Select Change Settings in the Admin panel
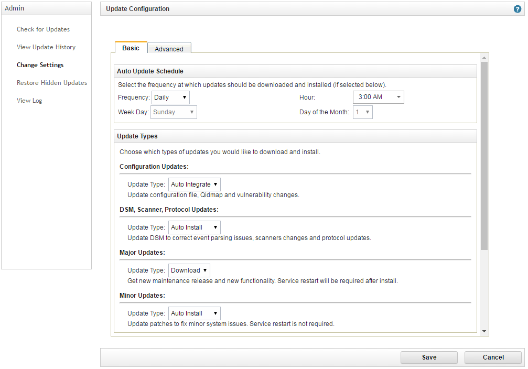This screenshot has width=528, height=369. [x=40, y=65]
